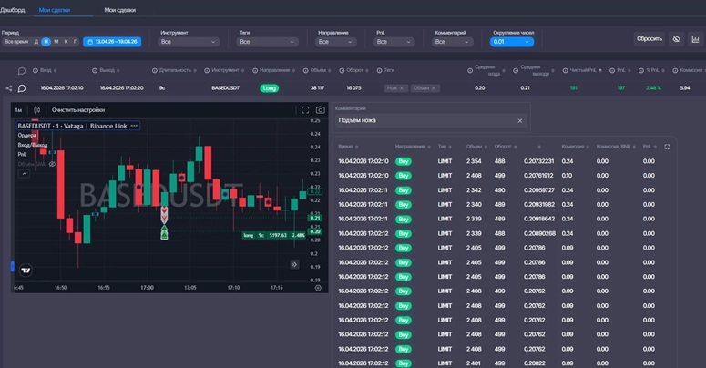
Task: Open the chart statistics icon at top right
Action: [696, 39]
